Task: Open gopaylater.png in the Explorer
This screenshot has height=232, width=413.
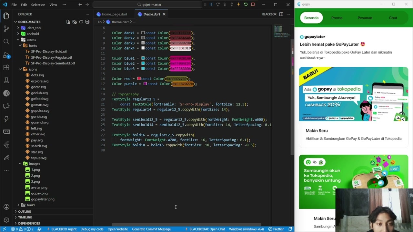Action: point(43,199)
